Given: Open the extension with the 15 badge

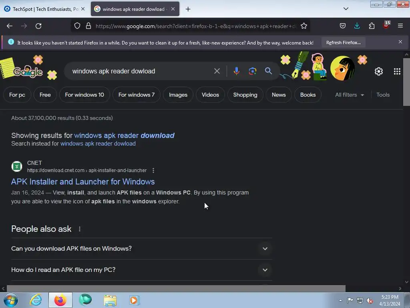Looking at the screenshot, I should [386, 25].
